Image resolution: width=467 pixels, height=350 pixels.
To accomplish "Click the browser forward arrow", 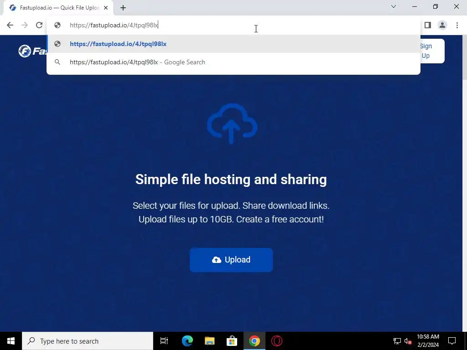I will click(x=25, y=25).
